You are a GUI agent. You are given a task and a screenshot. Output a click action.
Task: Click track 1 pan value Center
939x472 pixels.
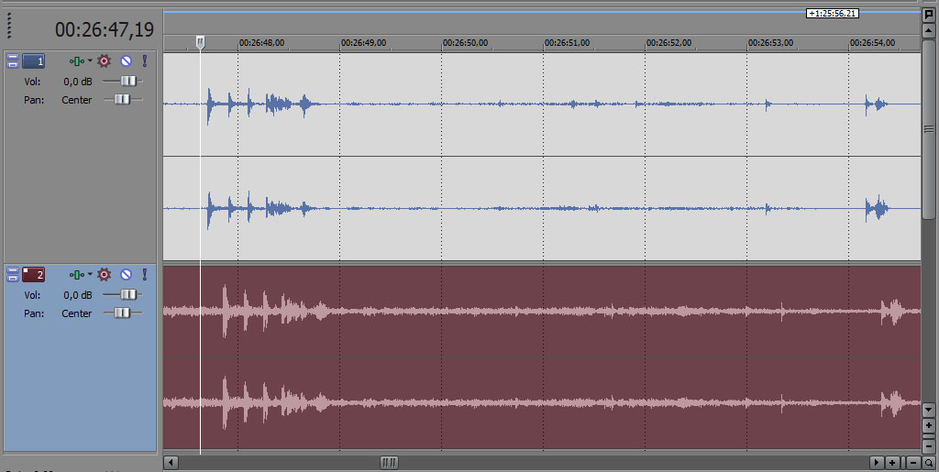(77, 100)
